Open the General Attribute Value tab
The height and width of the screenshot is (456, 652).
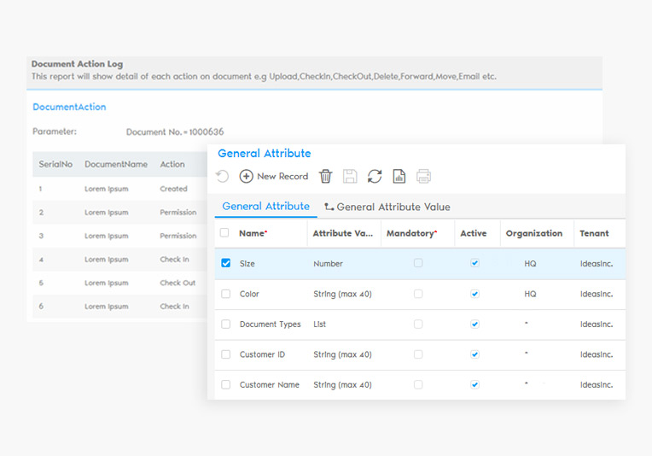click(x=387, y=207)
